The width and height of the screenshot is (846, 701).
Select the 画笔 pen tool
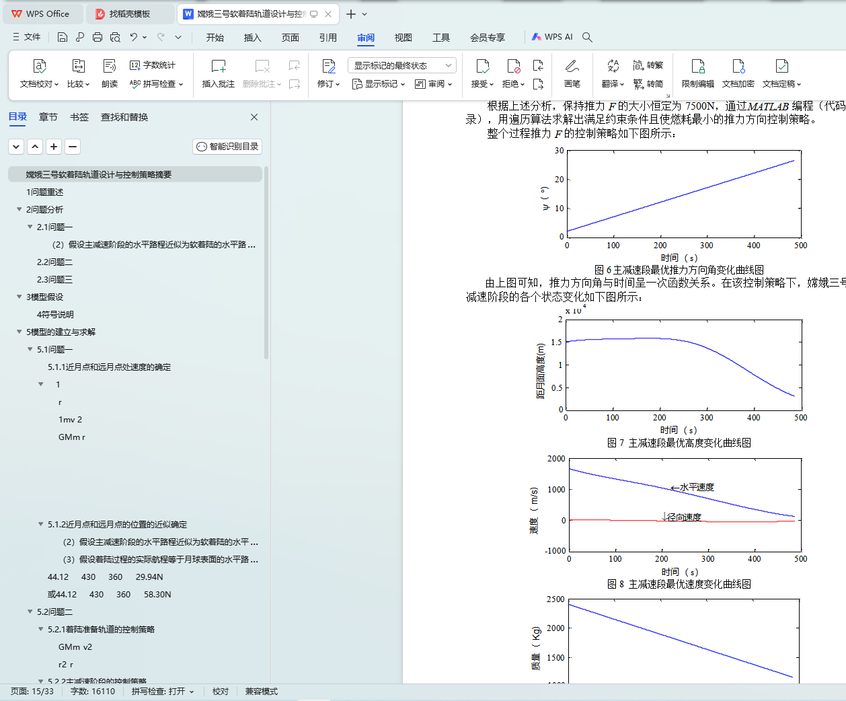click(572, 73)
